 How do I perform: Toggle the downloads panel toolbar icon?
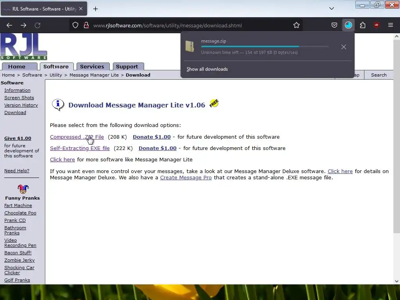coord(348,25)
